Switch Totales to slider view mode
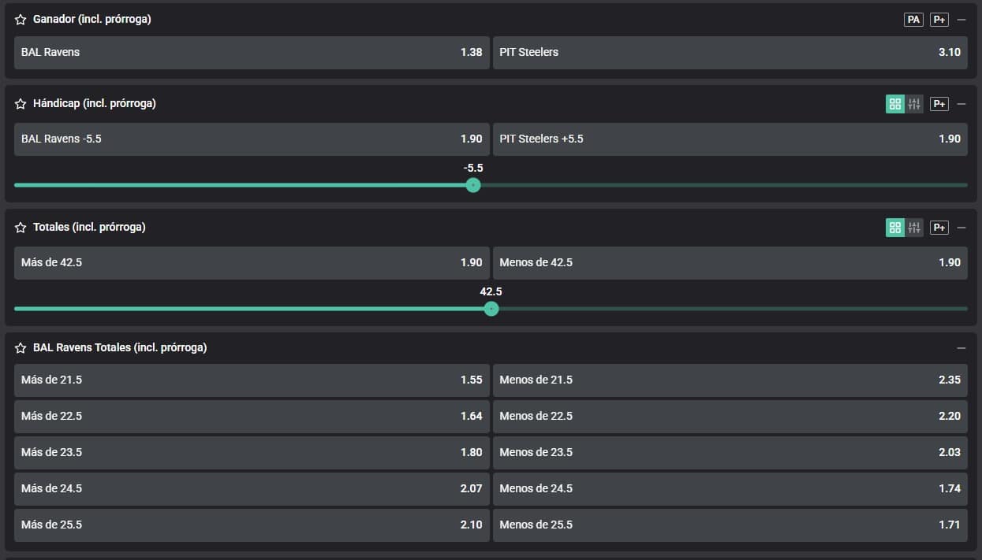This screenshot has height=560, width=982. pyautogui.click(x=914, y=228)
